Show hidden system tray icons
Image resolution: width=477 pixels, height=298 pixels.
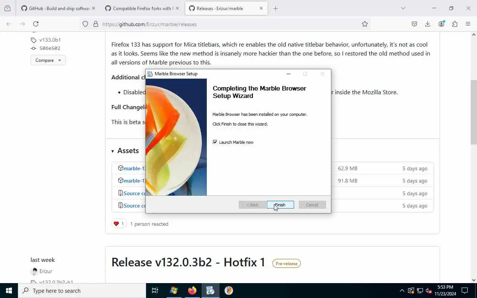click(x=402, y=291)
